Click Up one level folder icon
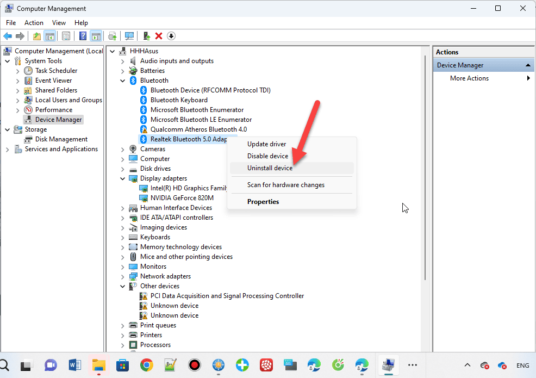 (36, 36)
